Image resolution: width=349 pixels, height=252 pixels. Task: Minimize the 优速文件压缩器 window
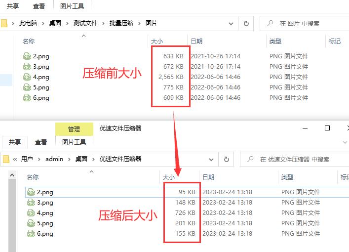click(x=305, y=128)
